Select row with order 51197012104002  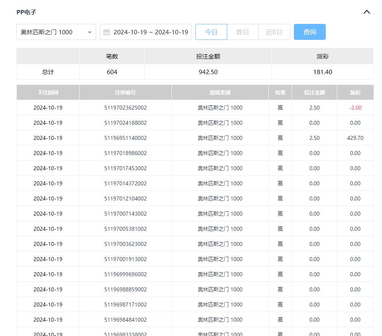(x=125, y=198)
